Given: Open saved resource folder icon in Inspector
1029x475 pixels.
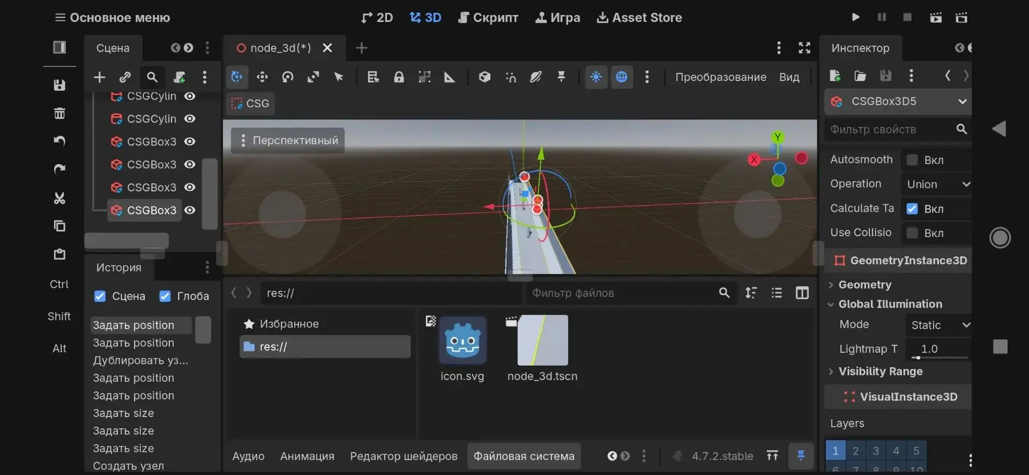Looking at the screenshot, I should (860, 76).
